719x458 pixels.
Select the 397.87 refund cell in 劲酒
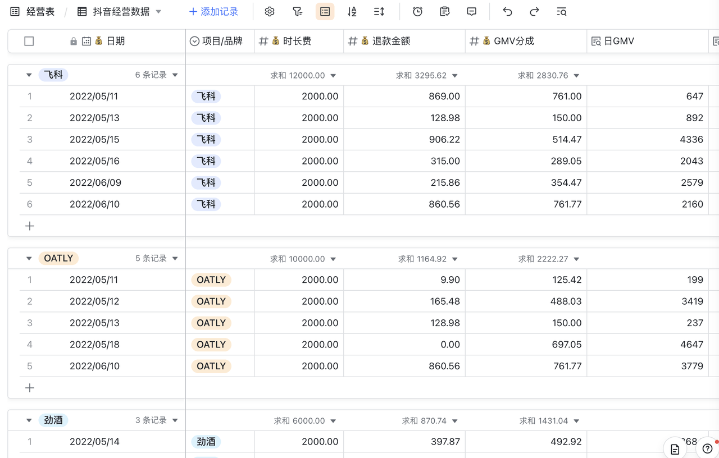(404, 442)
